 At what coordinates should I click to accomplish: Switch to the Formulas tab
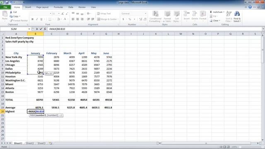point(58,7)
